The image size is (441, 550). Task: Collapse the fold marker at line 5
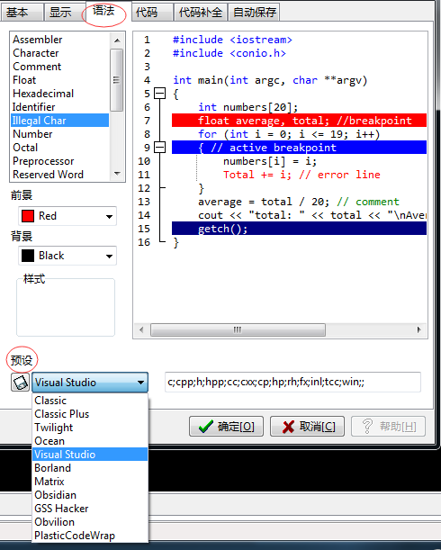point(160,94)
